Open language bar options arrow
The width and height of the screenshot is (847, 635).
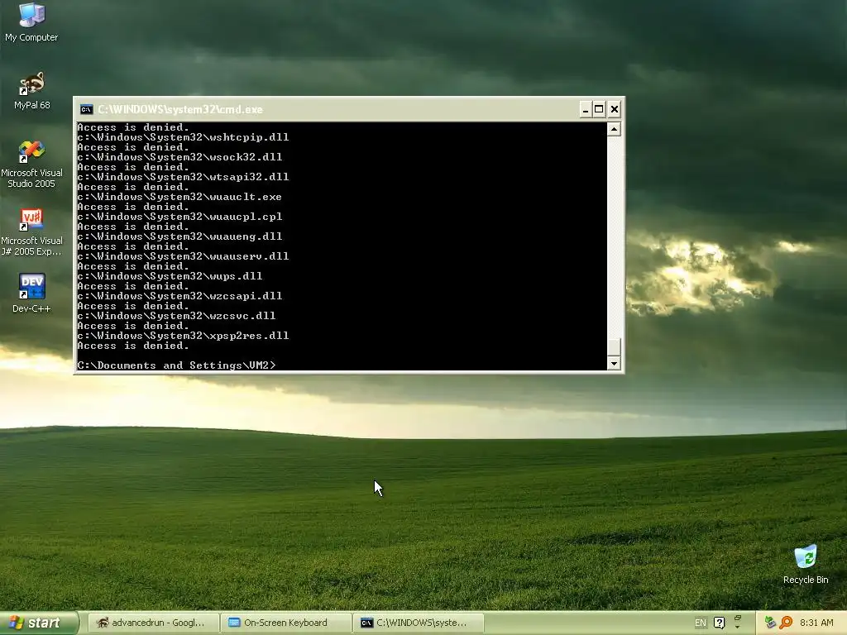738,627
